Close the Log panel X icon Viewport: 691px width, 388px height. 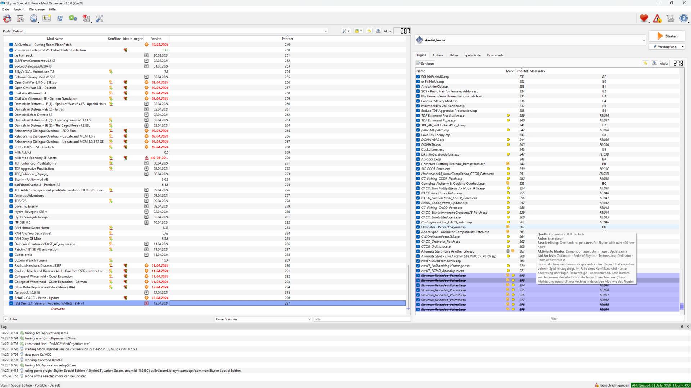687,327
